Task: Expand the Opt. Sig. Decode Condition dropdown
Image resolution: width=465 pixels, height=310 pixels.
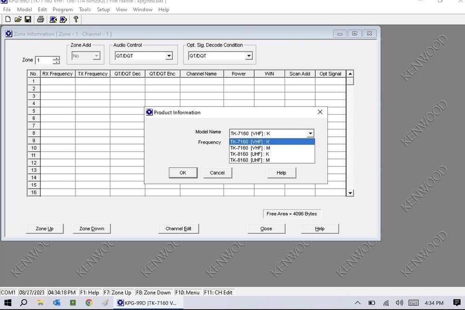Action: 250,55
